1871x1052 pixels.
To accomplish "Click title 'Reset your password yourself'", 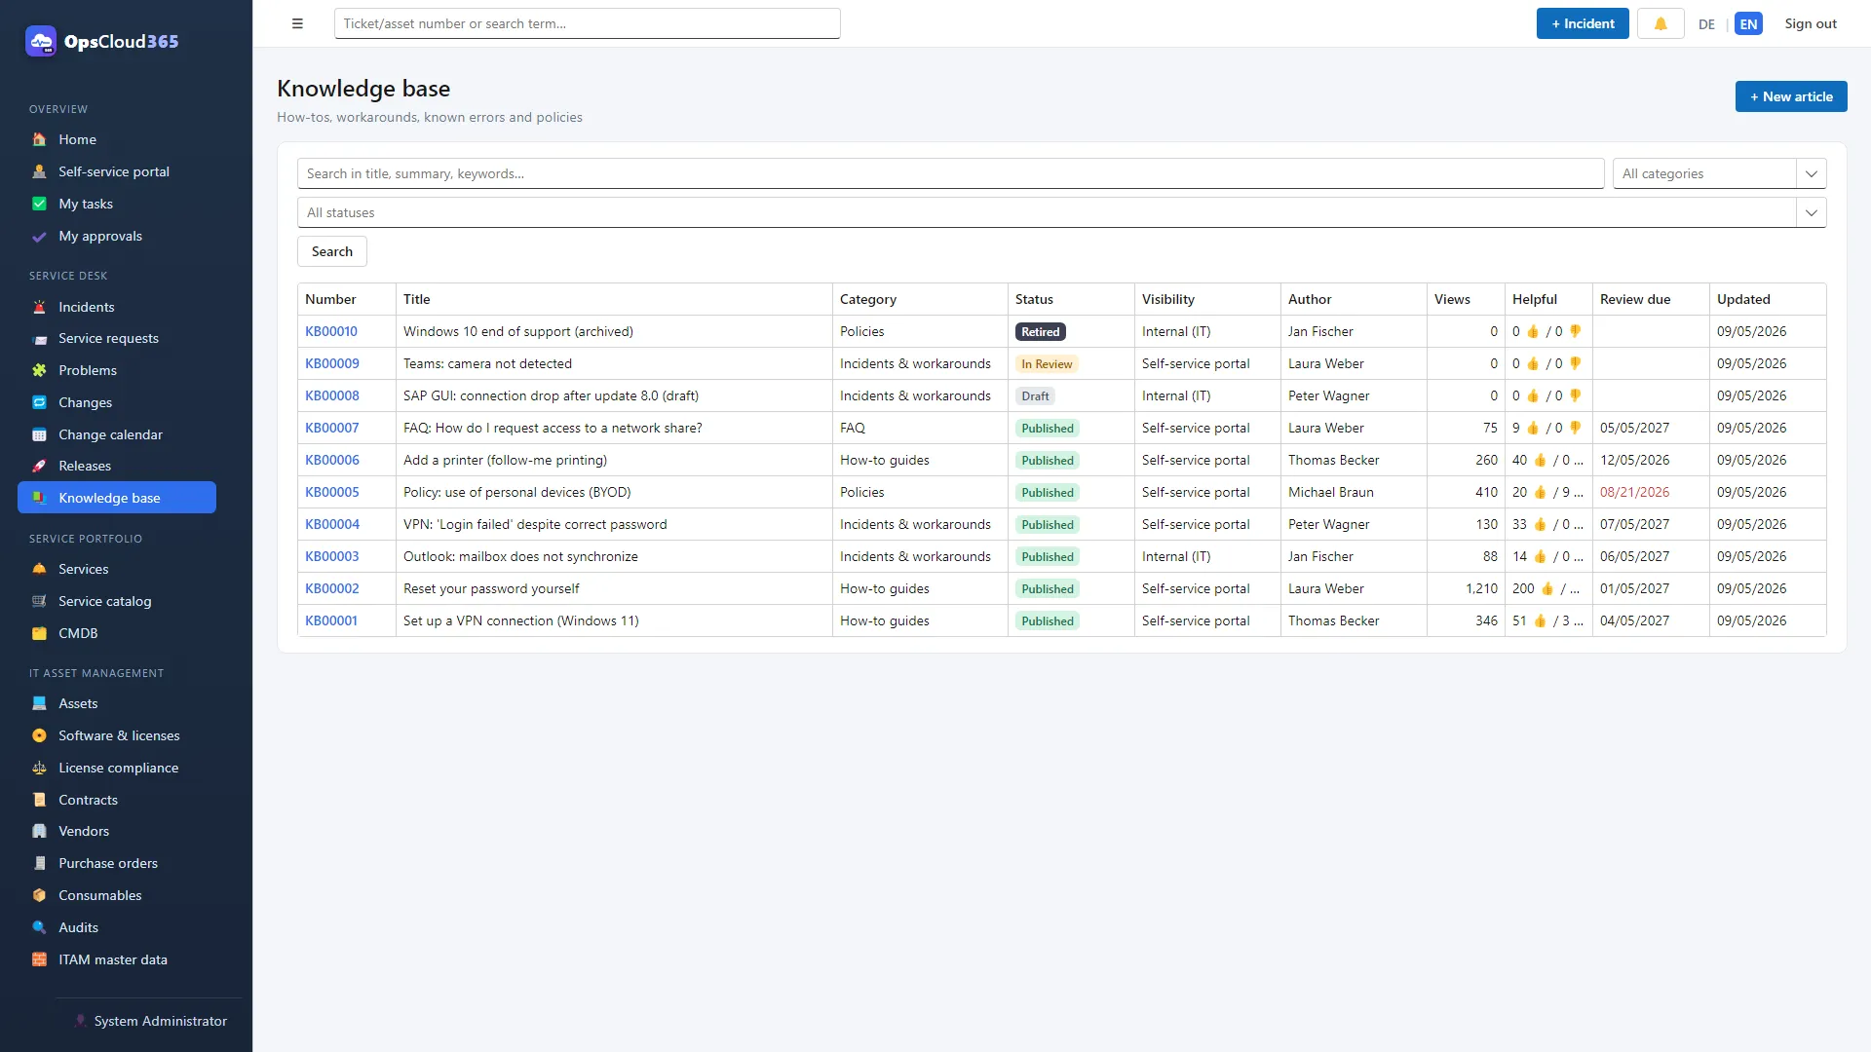I will 491,588.
